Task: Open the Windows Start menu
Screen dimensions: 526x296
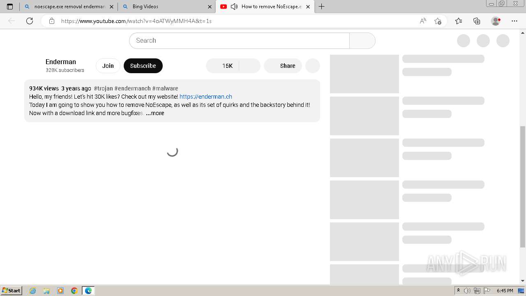Action: pyautogui.click(x=12, y=290)
